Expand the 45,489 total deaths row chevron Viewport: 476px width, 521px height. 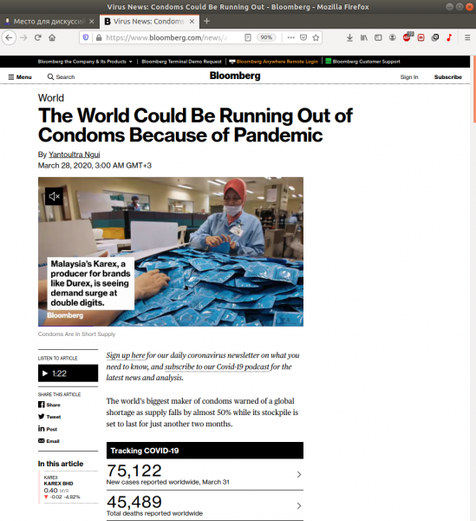coord(298,505)
